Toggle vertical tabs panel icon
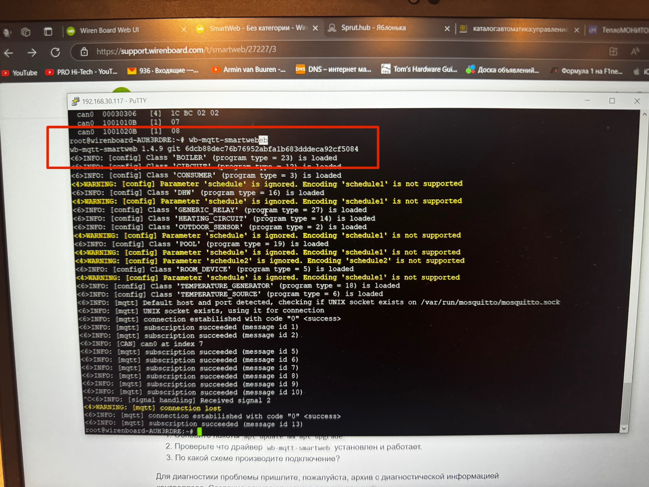Image resolution: width=649 pixels, height=487 pixels. pyautogui.click(x=48, y=31)
